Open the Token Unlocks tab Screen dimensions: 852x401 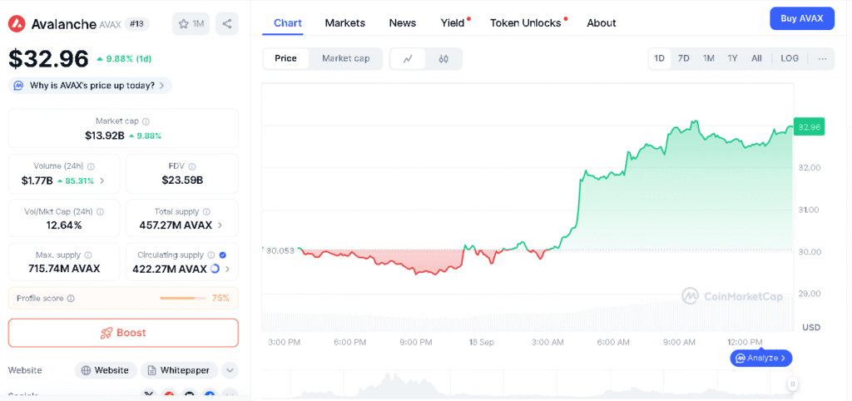pos(526,22)
